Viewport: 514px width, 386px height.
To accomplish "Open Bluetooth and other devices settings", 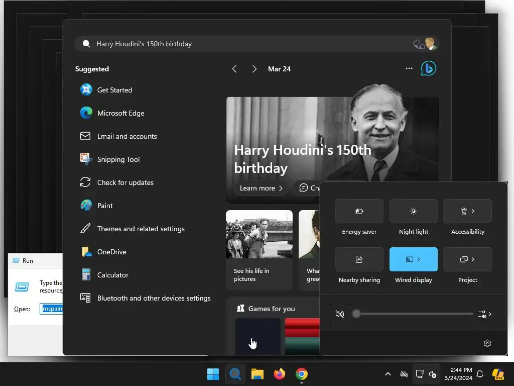I will coord(146,298).
